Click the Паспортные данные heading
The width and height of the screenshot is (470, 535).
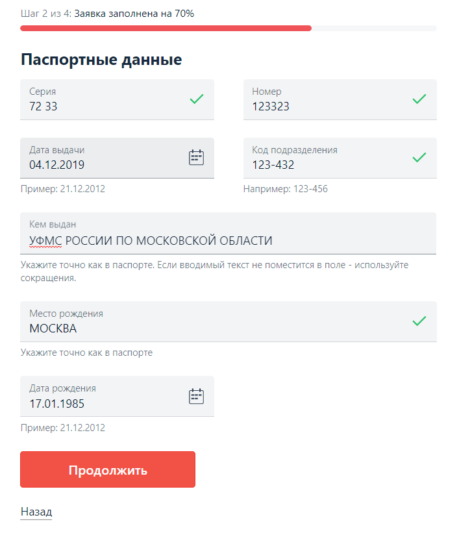tap(101, 60)
